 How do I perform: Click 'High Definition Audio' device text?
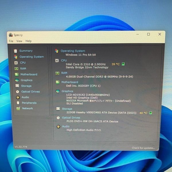pyautogui.click(x=80, y=130)
